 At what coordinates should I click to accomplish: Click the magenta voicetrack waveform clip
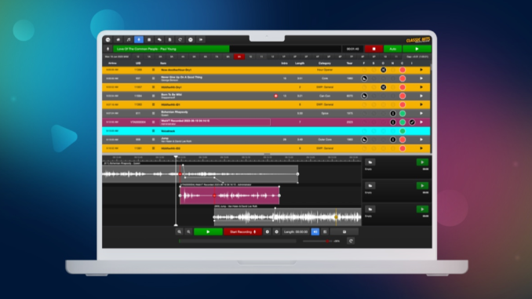[x=230, y=195]
